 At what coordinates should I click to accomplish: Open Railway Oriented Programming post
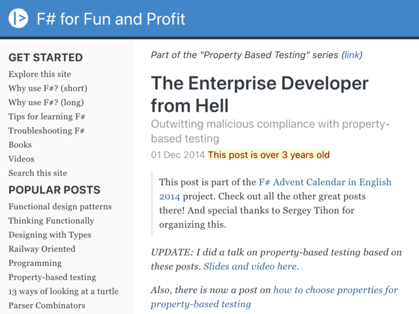click(x=42, y=256)
